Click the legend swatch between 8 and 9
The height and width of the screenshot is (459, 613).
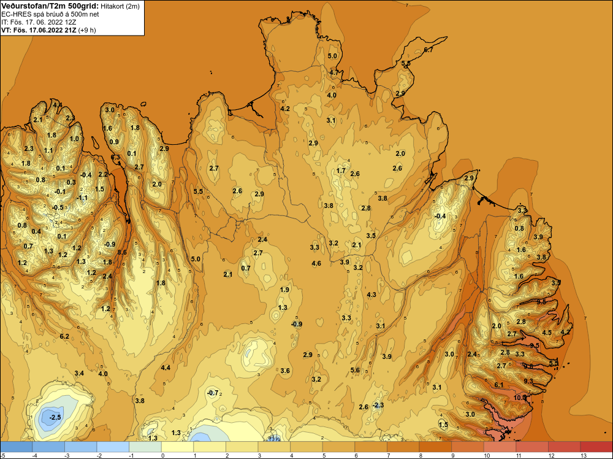point(435,447)
